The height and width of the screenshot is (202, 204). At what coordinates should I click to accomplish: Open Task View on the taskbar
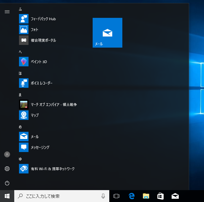(116, 196)
